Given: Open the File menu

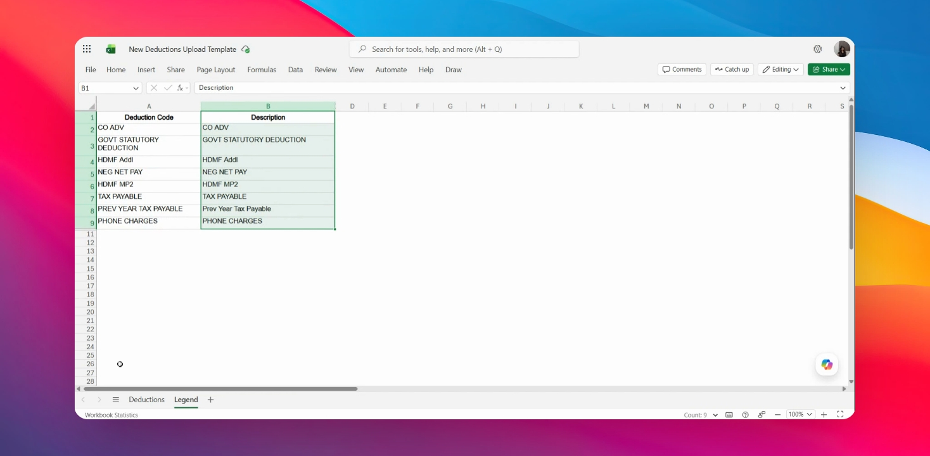Looking at the screenshot, I should click(x=91, y=70).
